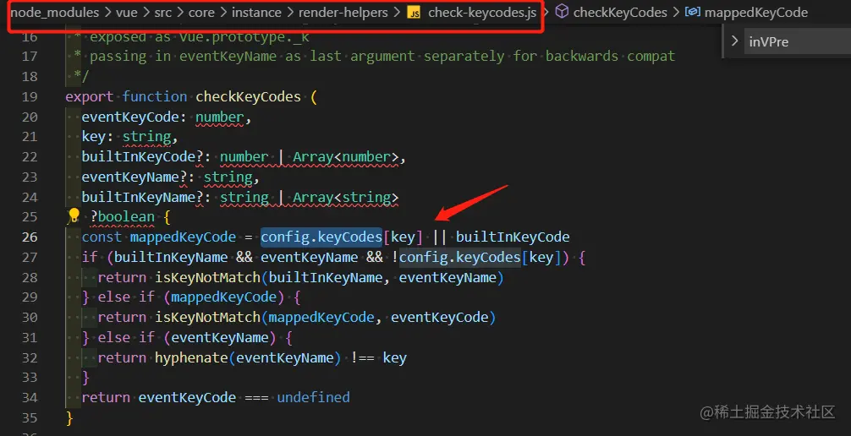This screenshot has width=851, height=436.
Task: Click Array<string> type on line 24
Action: pyautogui.click(x=346, y=198)
